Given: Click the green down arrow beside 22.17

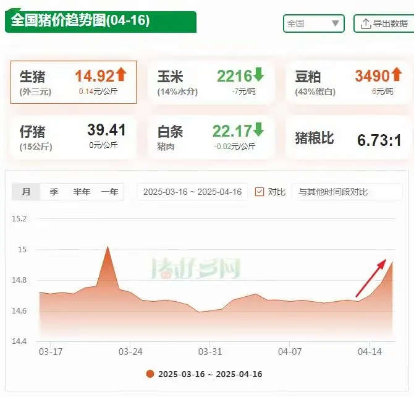Looking at the screenshot, I should click(x=258, y=129).
